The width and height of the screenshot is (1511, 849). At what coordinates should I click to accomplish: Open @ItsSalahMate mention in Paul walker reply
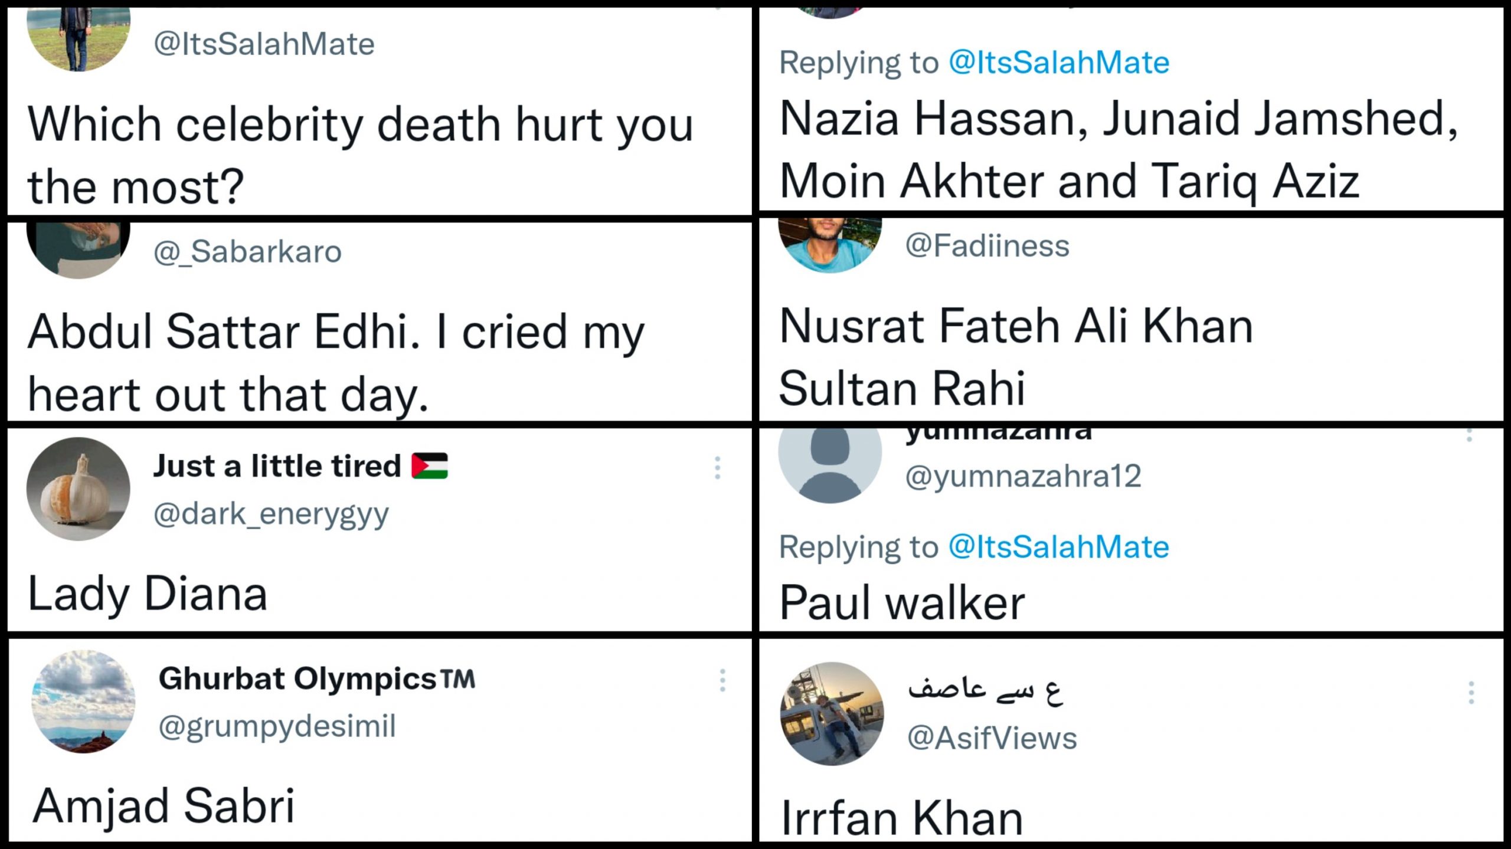1059,547
